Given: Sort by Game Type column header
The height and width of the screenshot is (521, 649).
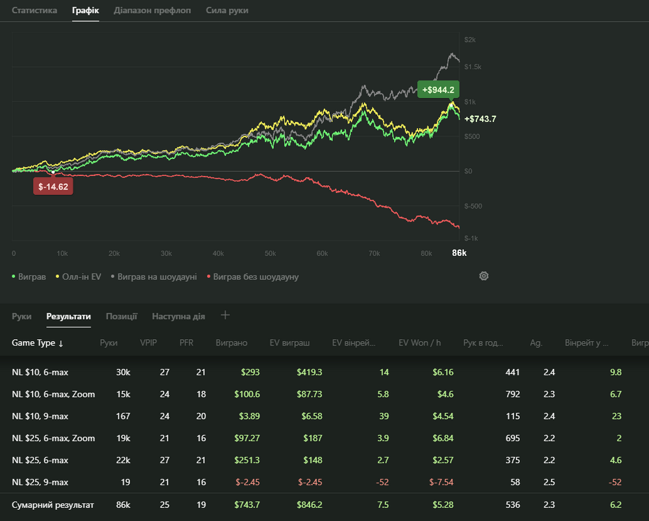Looking at the screenshot, I should pos(38,343).
